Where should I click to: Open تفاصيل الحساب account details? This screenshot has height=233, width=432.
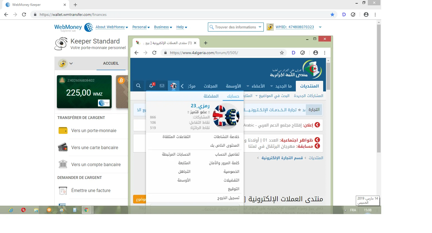pos(227,154)
